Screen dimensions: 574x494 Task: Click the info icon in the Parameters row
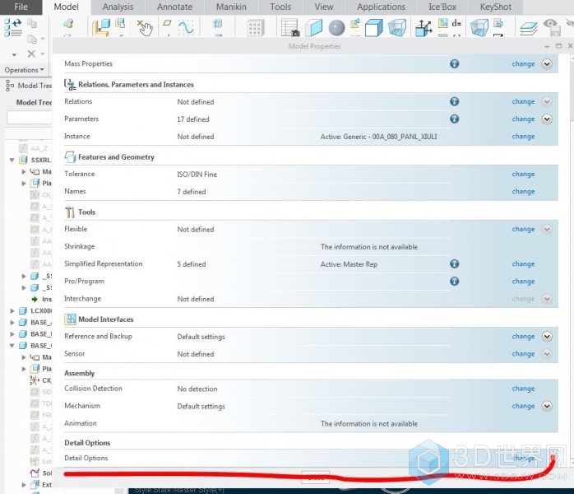tap(454, 119)
